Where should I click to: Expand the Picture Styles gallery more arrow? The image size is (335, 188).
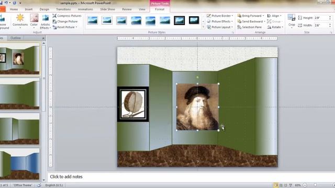(203, 27)
